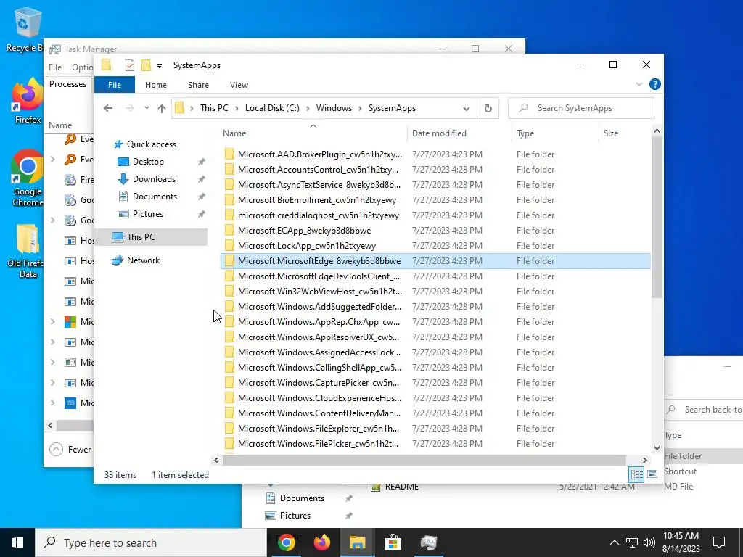Select Downloads in navigation pane
The width and height of the screenshot is (743, 557).
coord(154,179)
